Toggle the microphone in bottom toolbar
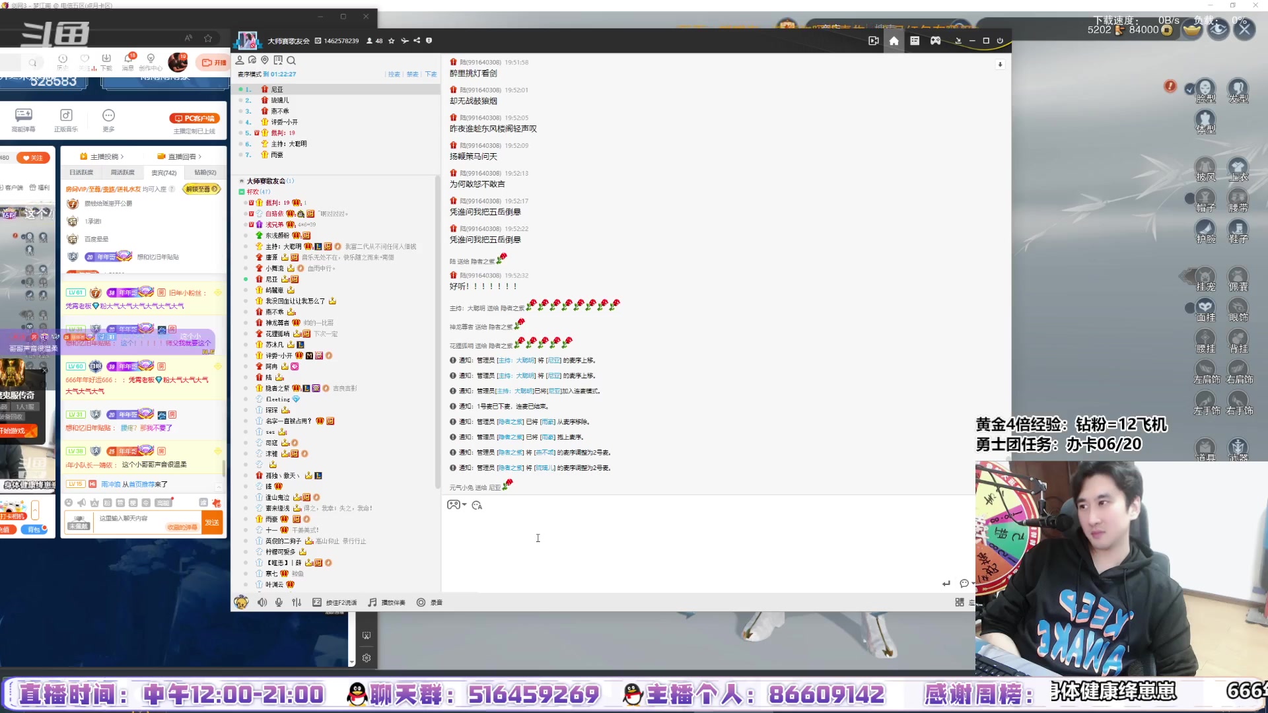Viewport: 1268px width, 713px height. [x=279, y=602]
